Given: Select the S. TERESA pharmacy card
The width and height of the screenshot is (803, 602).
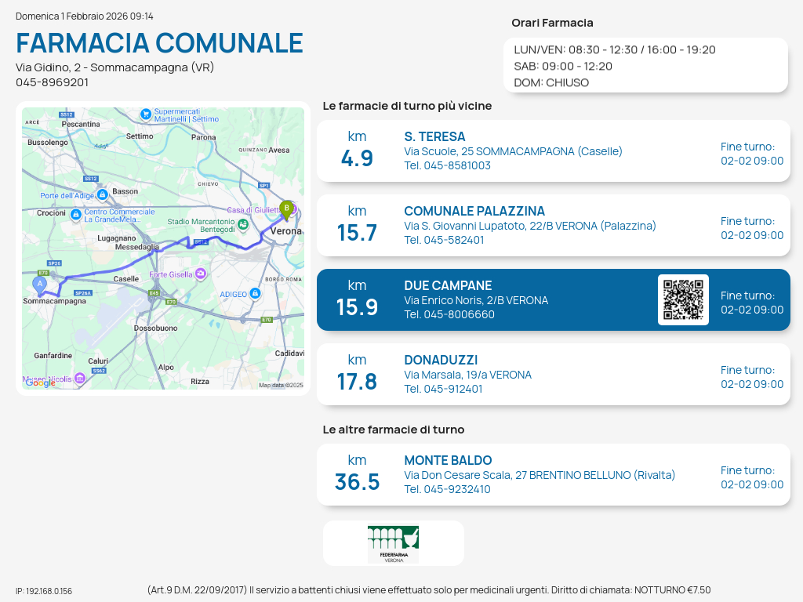Looking at the screenshot, I should pyautogui.click(x=553, y=151).
